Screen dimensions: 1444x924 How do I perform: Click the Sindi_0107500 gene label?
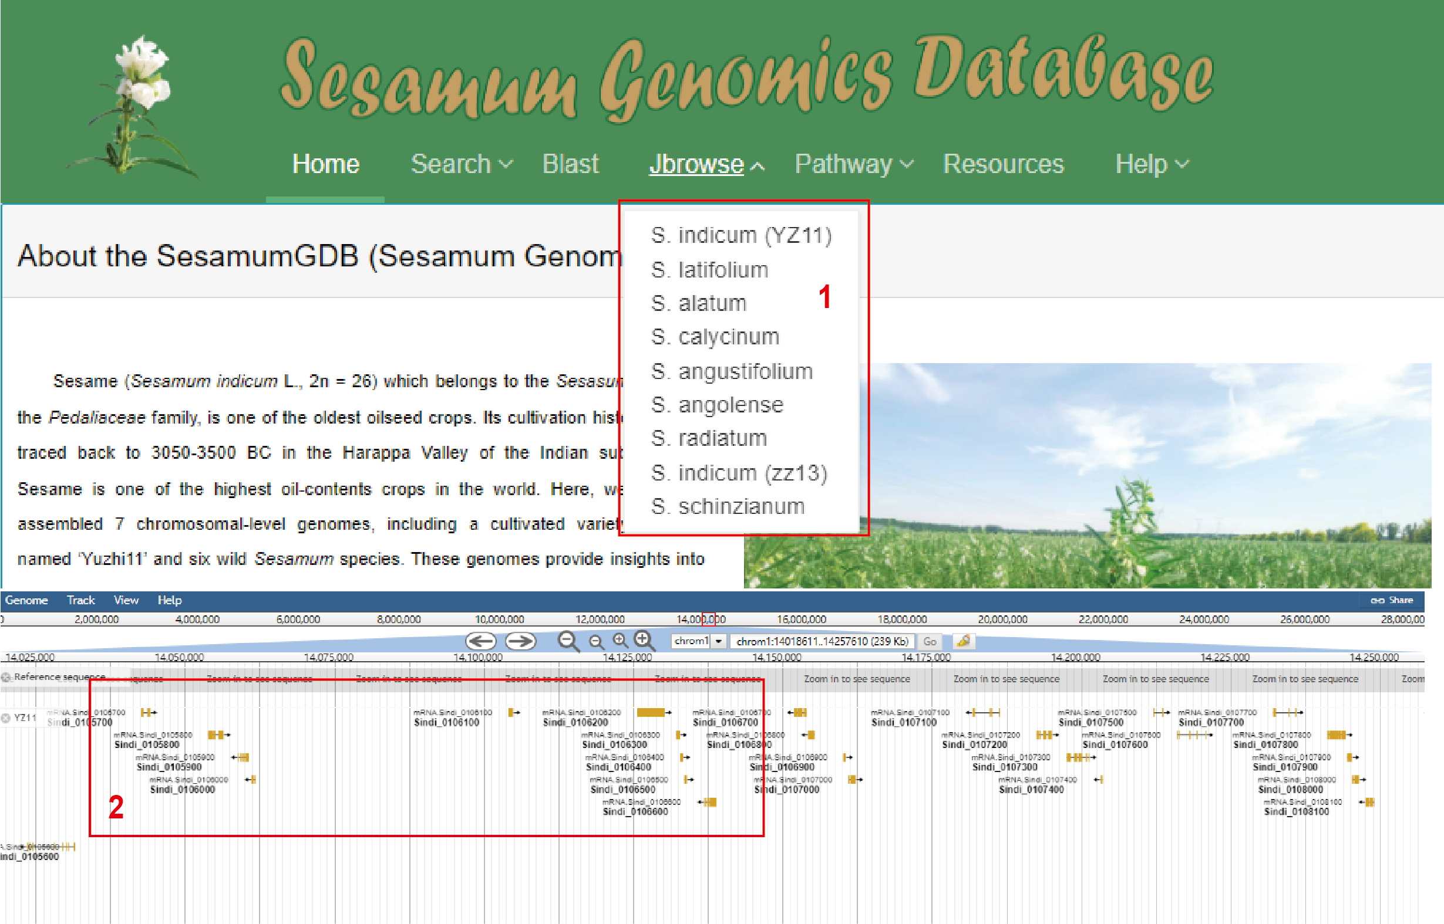[x=1091, y=722]
